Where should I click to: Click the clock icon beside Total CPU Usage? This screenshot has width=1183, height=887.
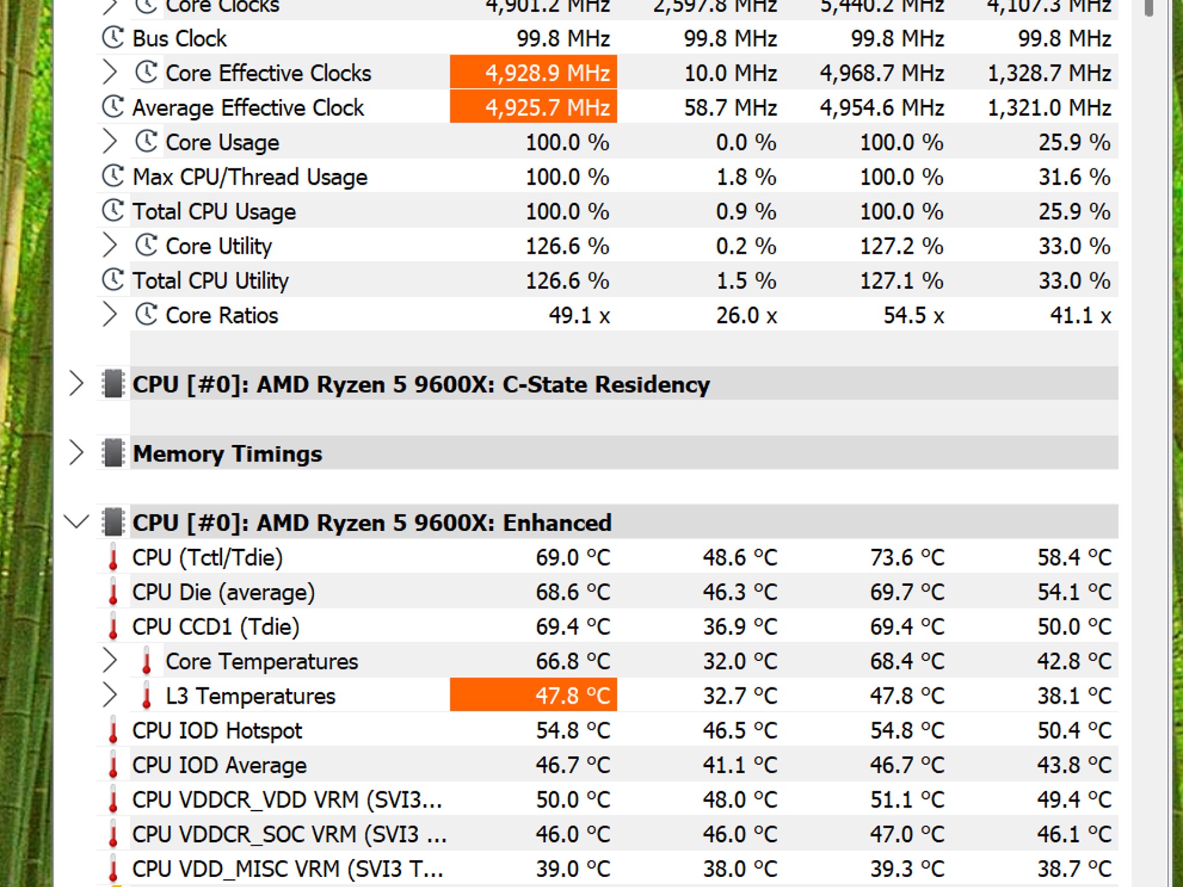pos(113,211)
